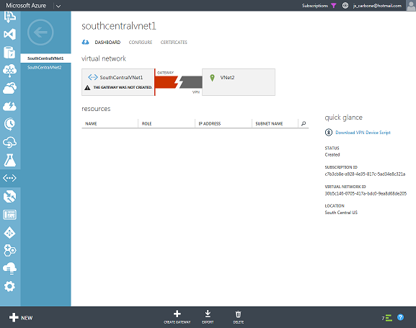Sort by the Subnet Name column header

point(269,124)
